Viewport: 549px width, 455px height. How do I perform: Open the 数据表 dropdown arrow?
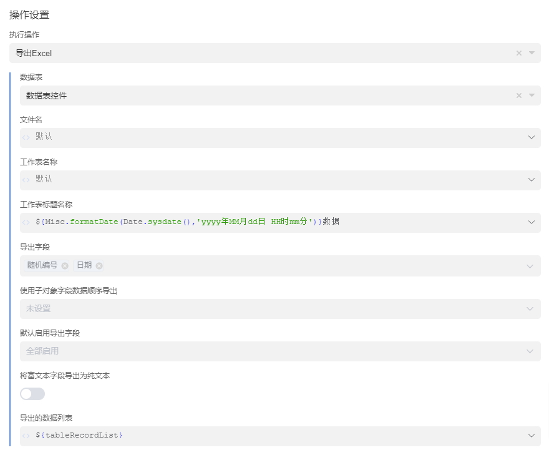point(532,96)
